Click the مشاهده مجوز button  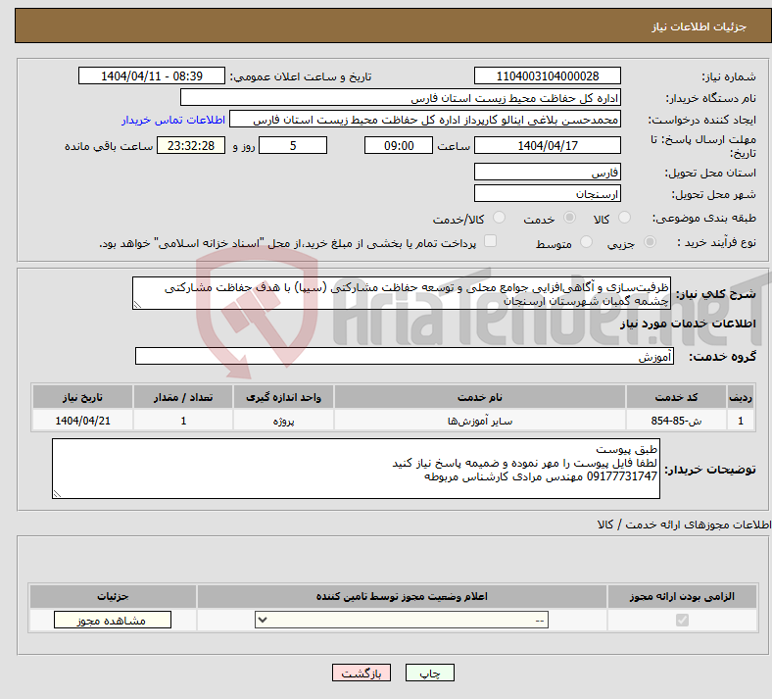point(113,621)
